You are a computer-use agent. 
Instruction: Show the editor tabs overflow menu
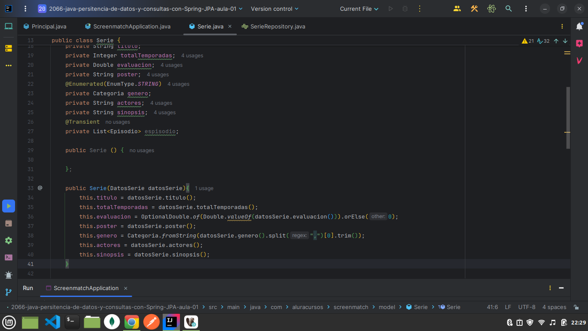coord(562,26)
